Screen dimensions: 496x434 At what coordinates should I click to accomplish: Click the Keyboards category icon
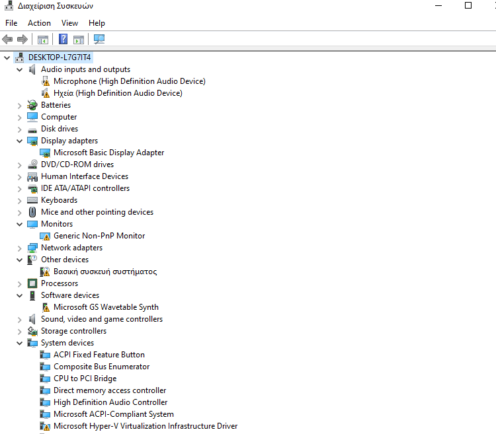point(32,200)
